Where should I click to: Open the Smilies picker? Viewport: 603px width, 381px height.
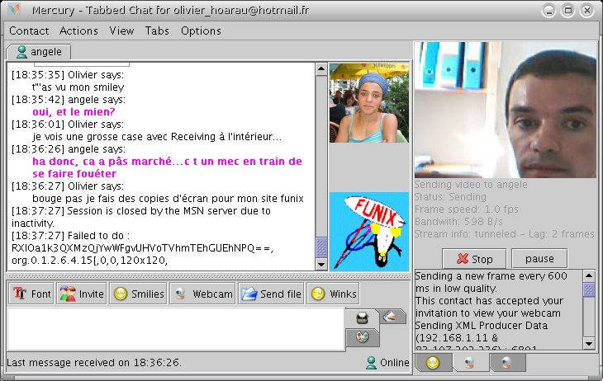tap(138, 294)
